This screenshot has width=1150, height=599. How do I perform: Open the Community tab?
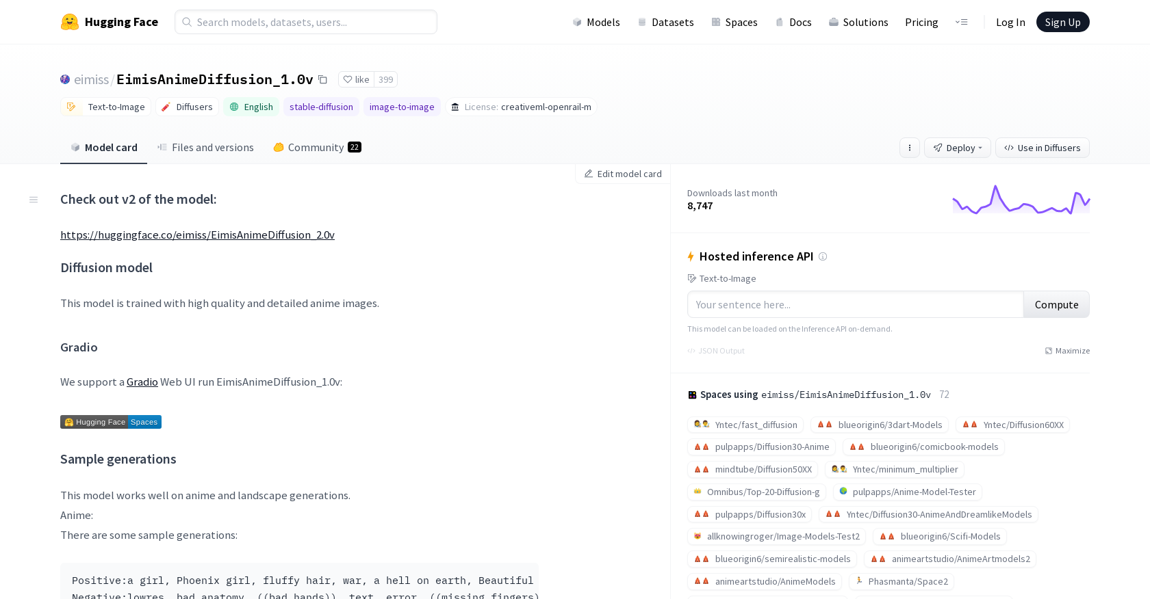[x=316, y=148]
